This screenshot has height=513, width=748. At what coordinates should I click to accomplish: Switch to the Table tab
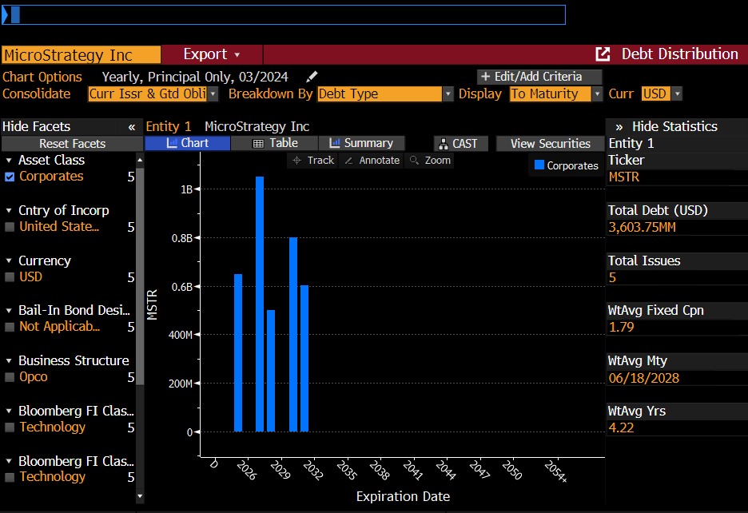[x=275, y=143]
